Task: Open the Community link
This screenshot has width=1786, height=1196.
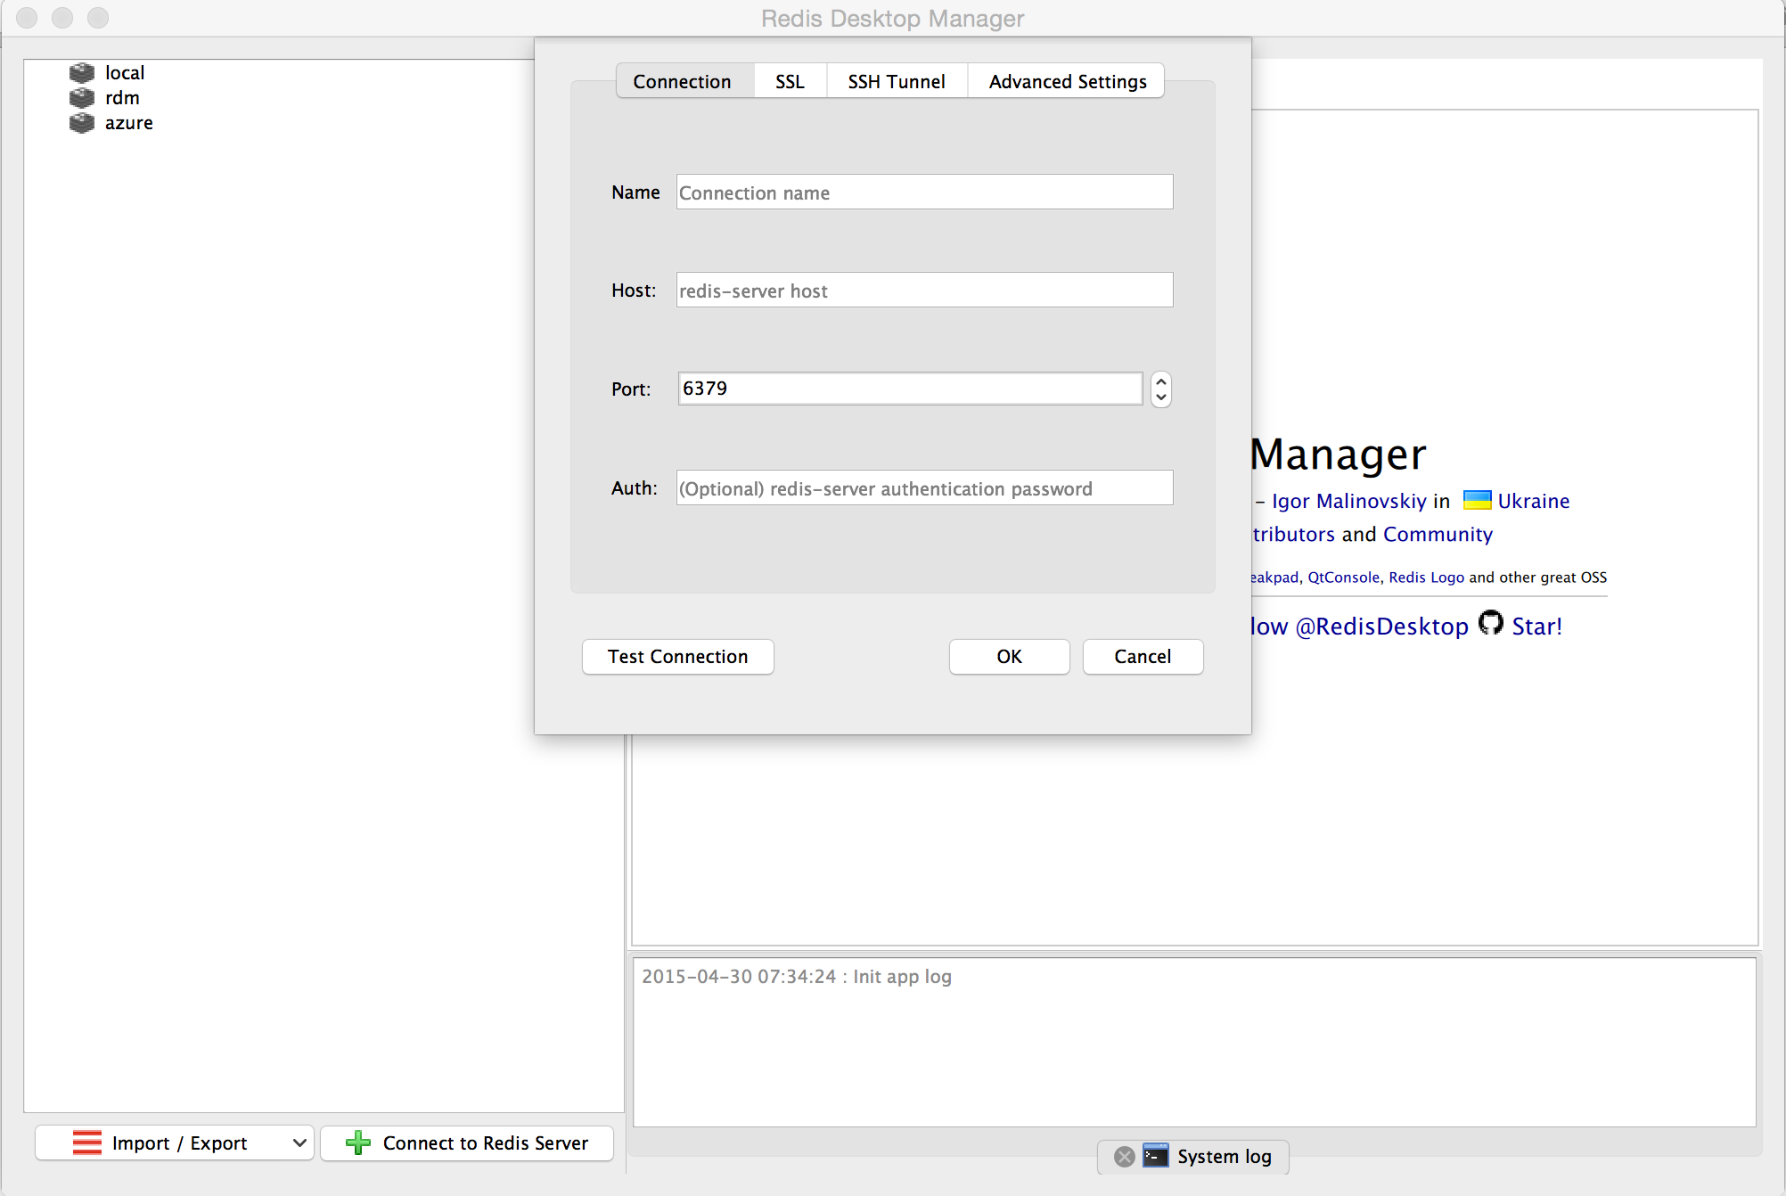Action: click(1438, 534)
